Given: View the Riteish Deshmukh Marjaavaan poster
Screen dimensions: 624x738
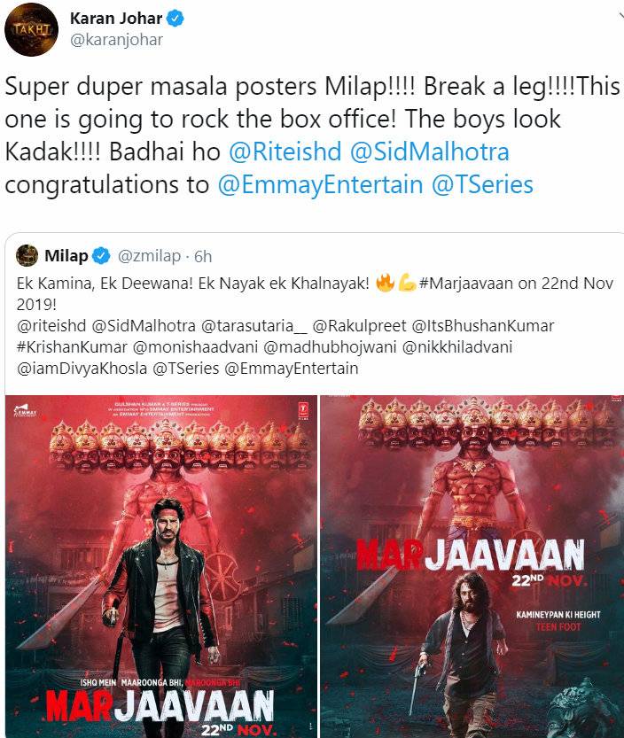Looking at the screenshot, I should (472, 567).
